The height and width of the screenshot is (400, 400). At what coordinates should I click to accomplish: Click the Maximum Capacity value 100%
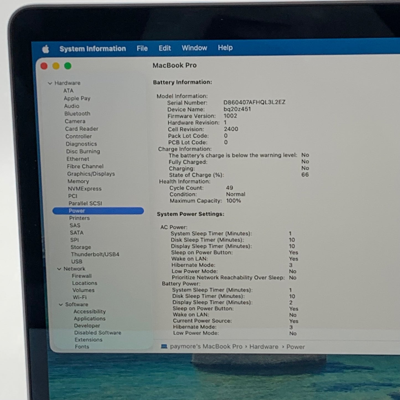(234, 201)
